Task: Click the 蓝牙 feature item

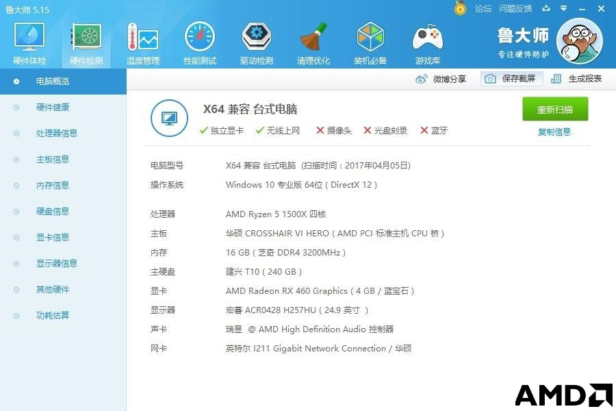Action: 434,131
